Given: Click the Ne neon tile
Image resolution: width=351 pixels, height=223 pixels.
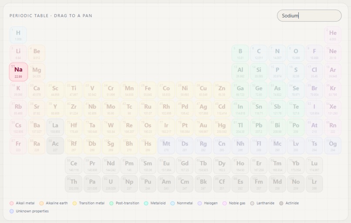Looking at the screenshot, I should [x=333, y=53].
